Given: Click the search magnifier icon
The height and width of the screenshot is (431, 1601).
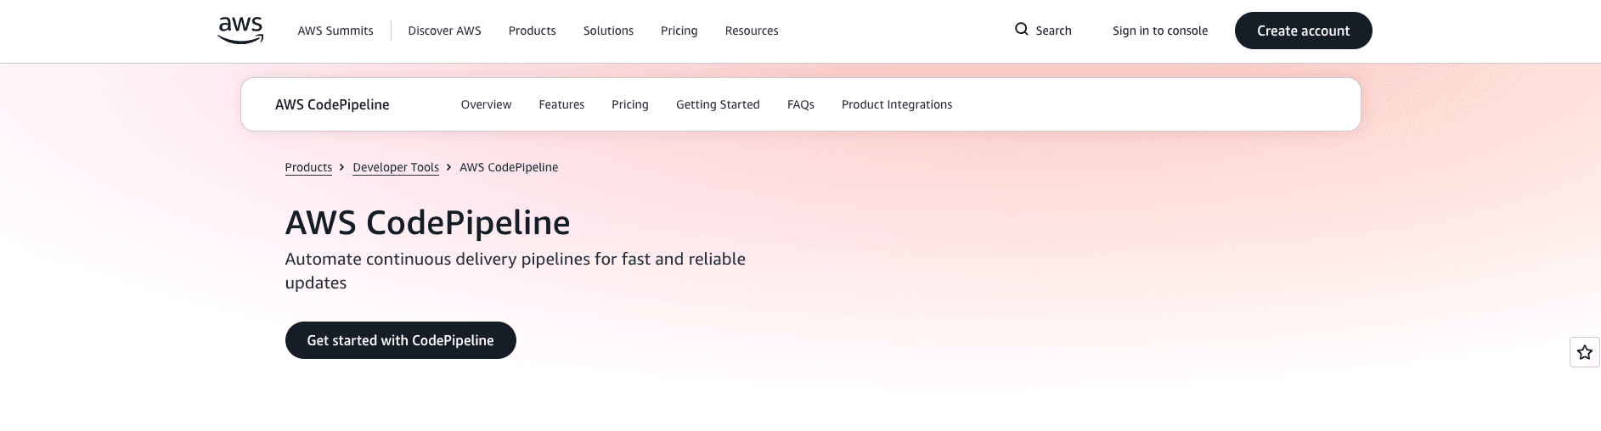Looking at the screenshot, I should pos(1022,30).
